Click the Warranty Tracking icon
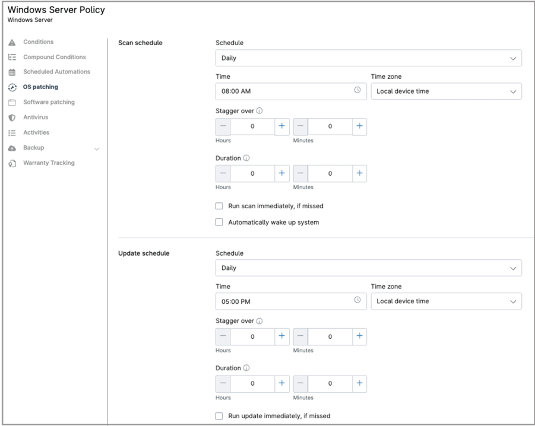Screen dimensions: 535x426 coord(12,163)
